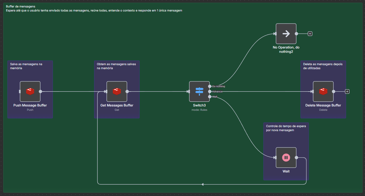Select the 'Deleta as mensagens depois' note

click(323, 66)
